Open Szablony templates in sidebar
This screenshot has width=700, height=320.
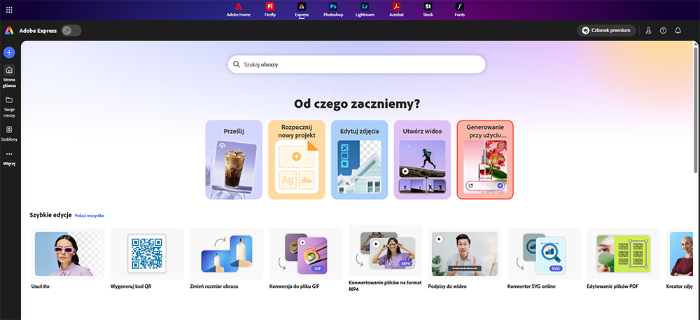[x=9, y=133]
